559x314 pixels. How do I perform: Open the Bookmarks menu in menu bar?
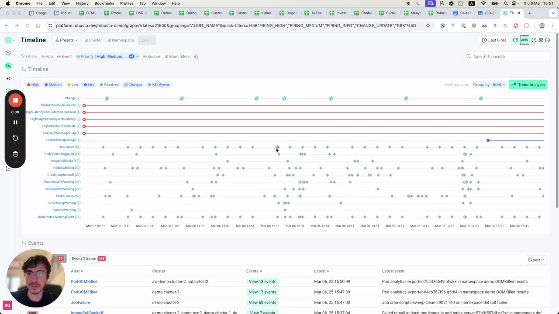tap(104, 3)
